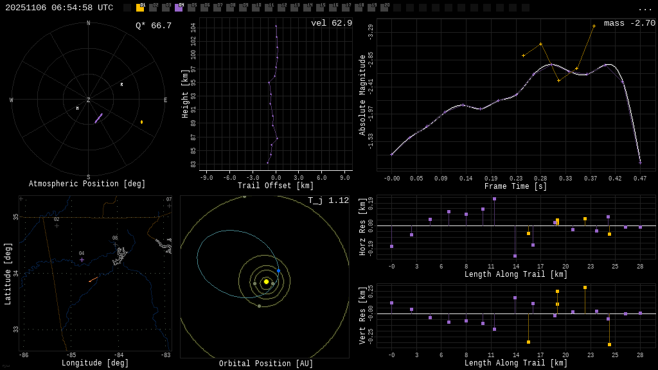This screenshot has width=658, height=370.
Task: Click the Q* 66.7 value
Action: pyautogui.click(x=154, y=26)
